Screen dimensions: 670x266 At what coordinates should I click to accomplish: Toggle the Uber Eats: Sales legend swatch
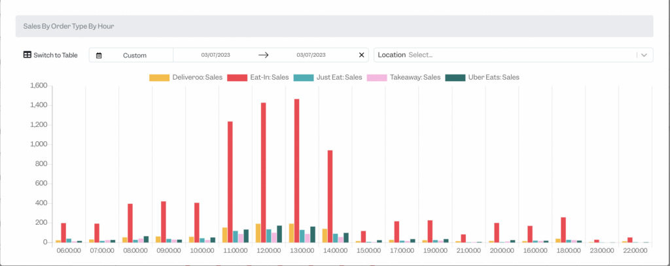point(455,78)
